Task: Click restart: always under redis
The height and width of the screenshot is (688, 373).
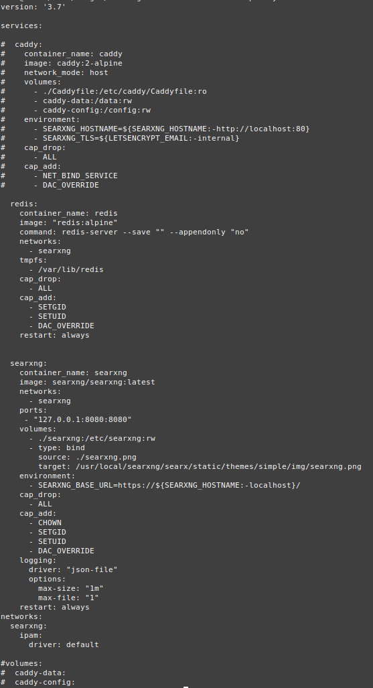Action: [x=54, y=335]
